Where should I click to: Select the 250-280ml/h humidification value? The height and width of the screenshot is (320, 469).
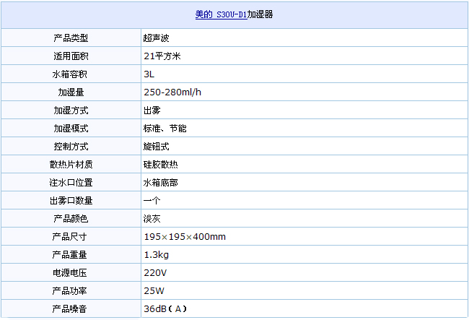pos(172,92)
